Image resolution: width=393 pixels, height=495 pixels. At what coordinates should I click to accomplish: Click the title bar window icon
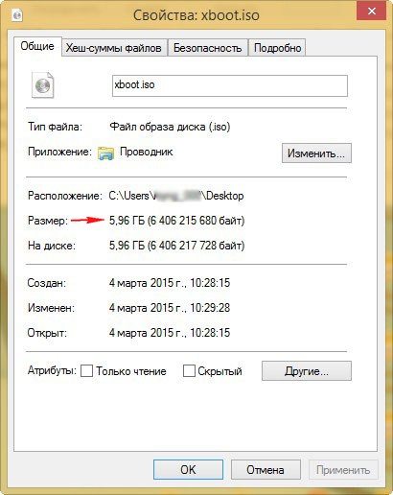(17, 14)
